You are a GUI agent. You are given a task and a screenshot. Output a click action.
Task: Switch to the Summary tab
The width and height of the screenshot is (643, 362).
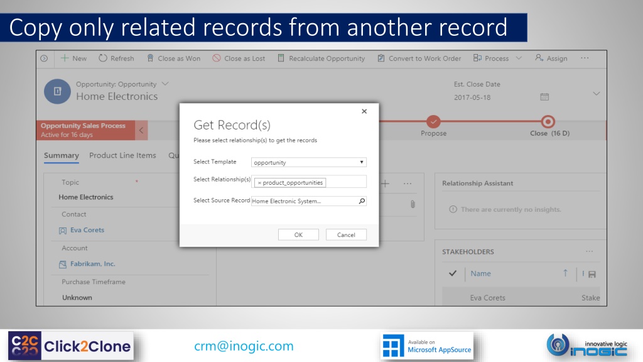coord(62,156)
